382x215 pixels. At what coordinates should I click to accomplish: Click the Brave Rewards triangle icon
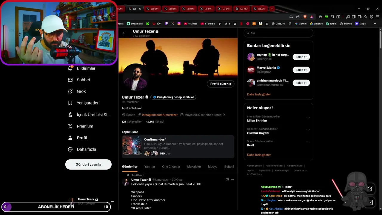click(312, 17)
